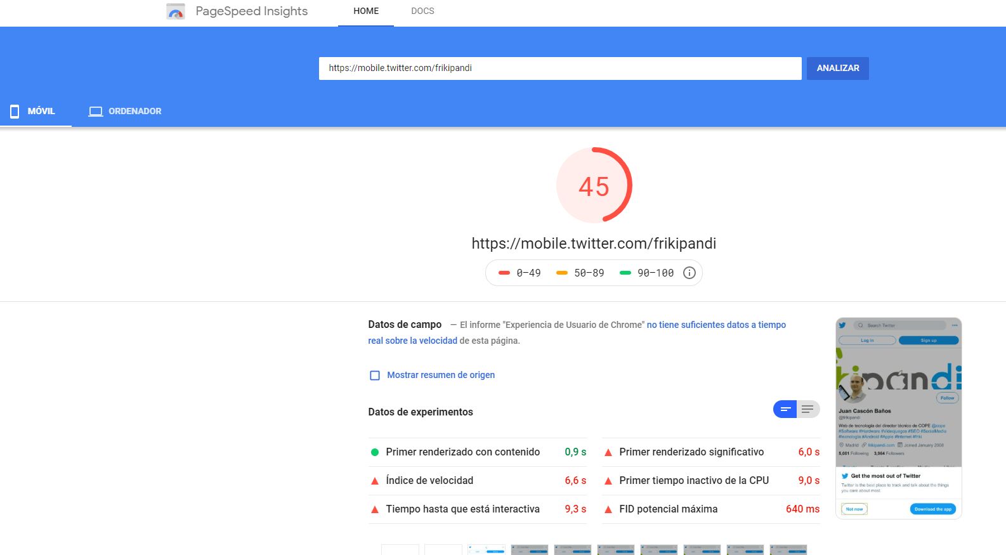This screenshot has height=555, width=1006.
Task: Click the analyzed URL heading below the score
Action: coord(594,244)
